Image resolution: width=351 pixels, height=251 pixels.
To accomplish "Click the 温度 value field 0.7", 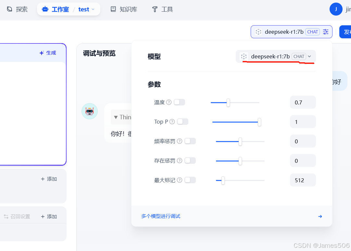I will click(303, 102).
